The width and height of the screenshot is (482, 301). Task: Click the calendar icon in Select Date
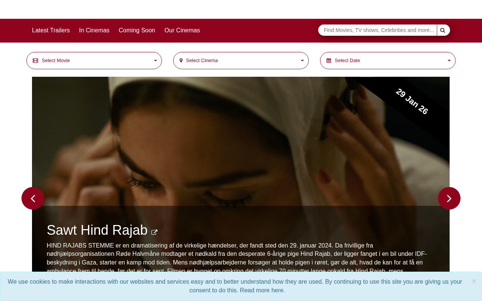pos(329,61)
